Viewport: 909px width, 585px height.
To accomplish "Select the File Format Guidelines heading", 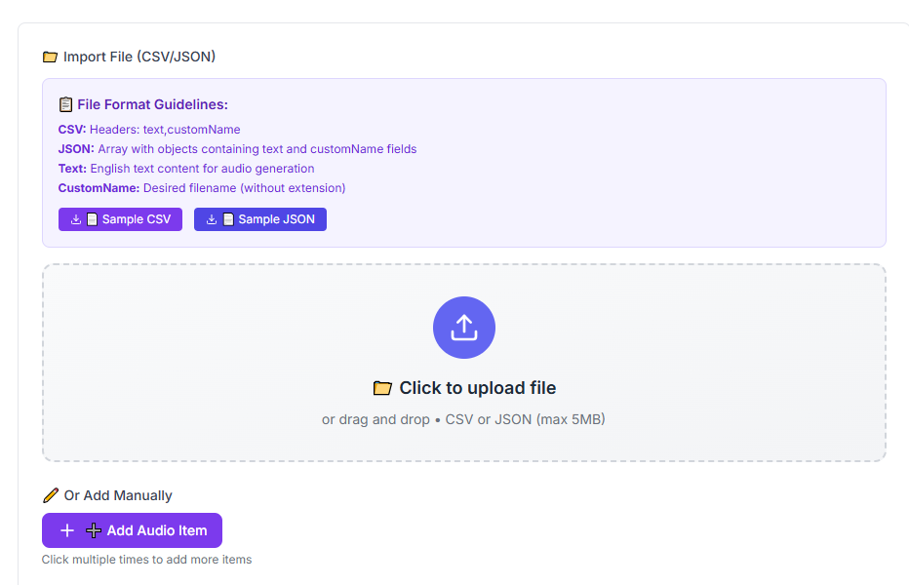I will (152, 104).
